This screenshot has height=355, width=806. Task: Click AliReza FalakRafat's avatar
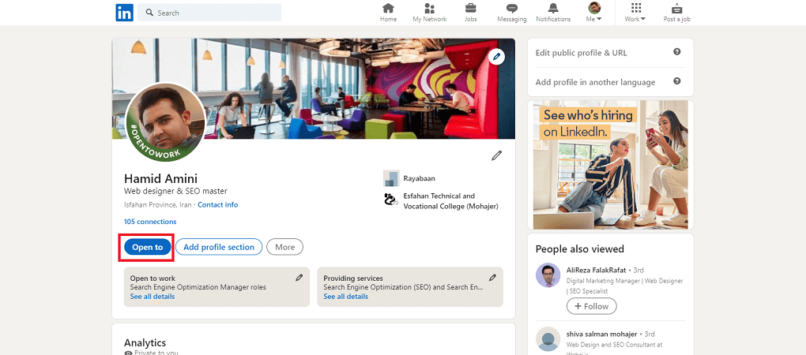[x=548, y=275]
